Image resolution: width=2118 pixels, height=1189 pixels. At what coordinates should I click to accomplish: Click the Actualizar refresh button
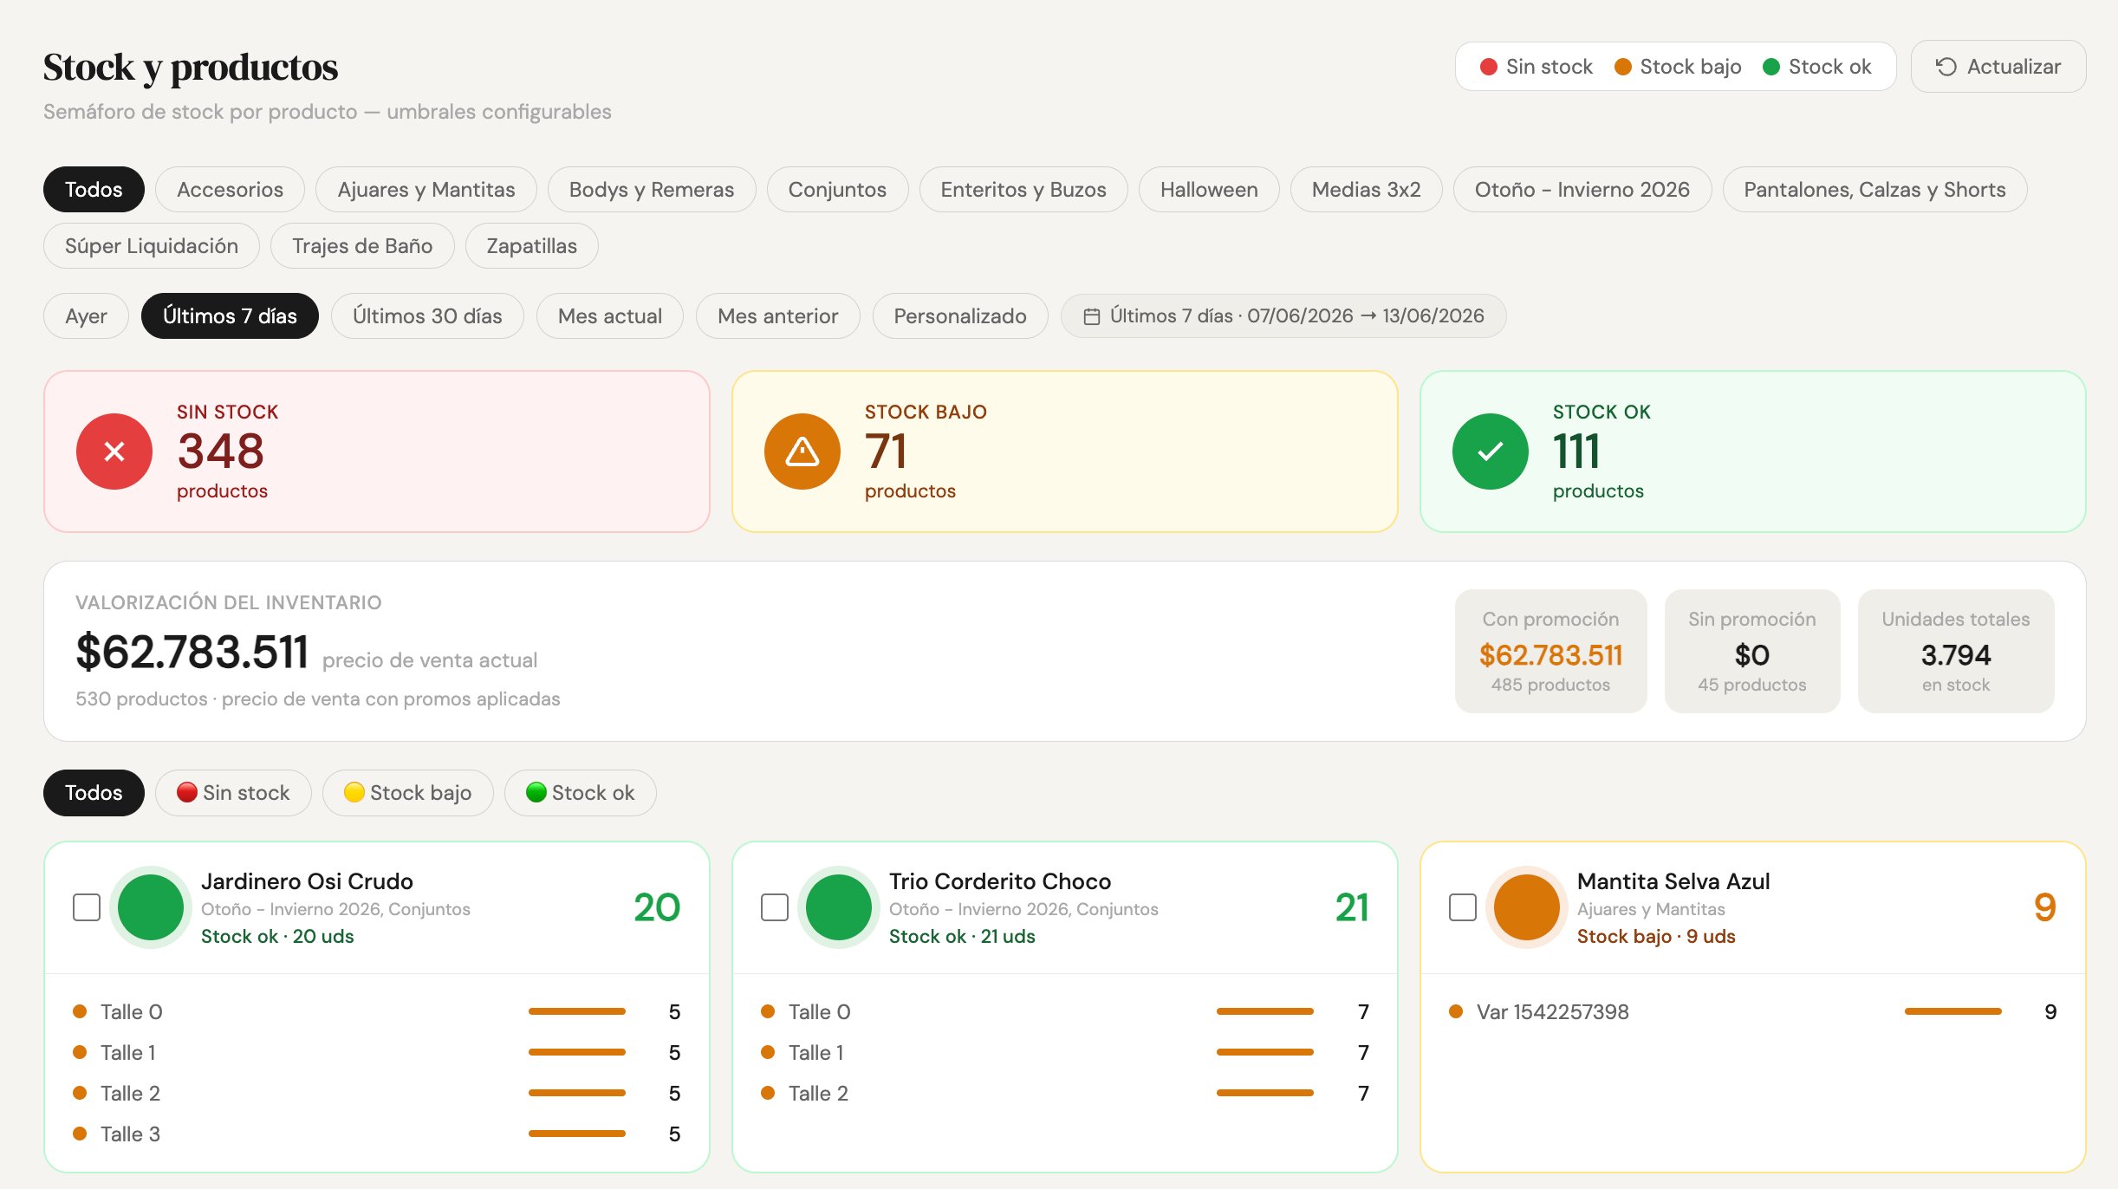pos(1998,67)
